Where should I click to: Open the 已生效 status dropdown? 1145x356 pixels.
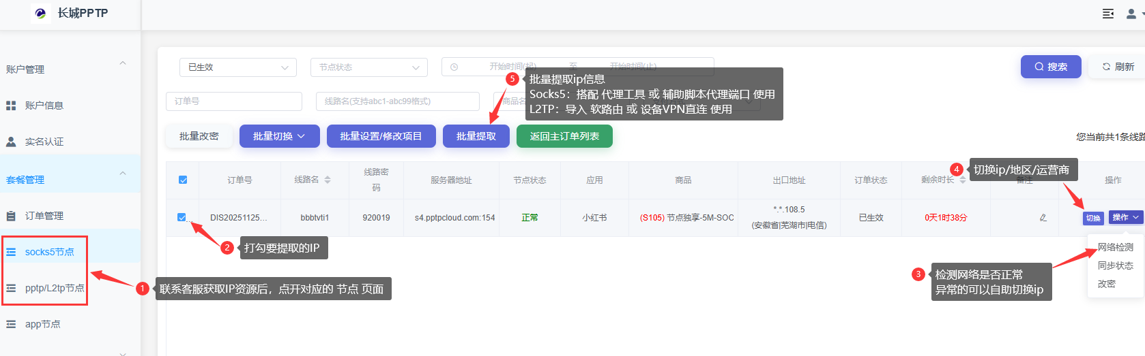238,67
